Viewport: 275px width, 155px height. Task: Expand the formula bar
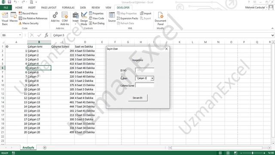click(272, 35)
